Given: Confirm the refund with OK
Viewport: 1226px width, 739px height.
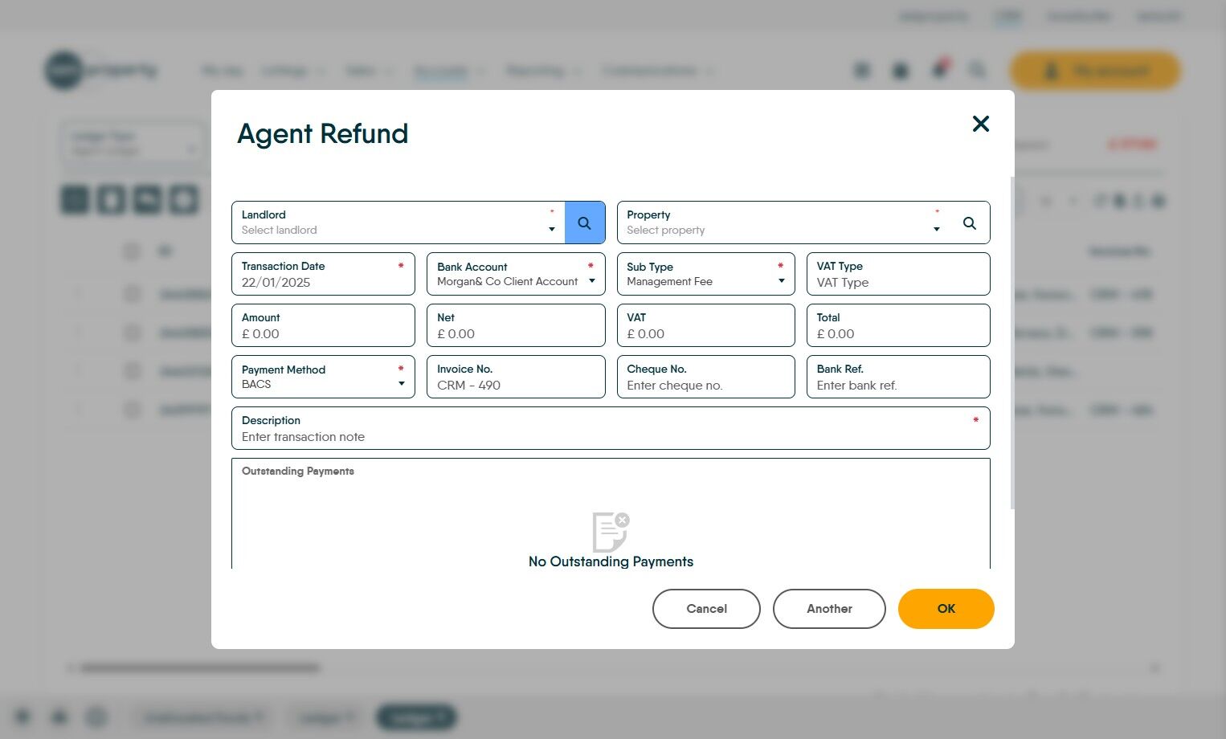Looking at the screenshot, I should (x=946, y=609).
